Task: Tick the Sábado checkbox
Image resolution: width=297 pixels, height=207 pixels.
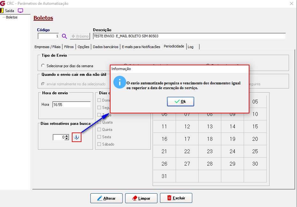Action: 99,144
